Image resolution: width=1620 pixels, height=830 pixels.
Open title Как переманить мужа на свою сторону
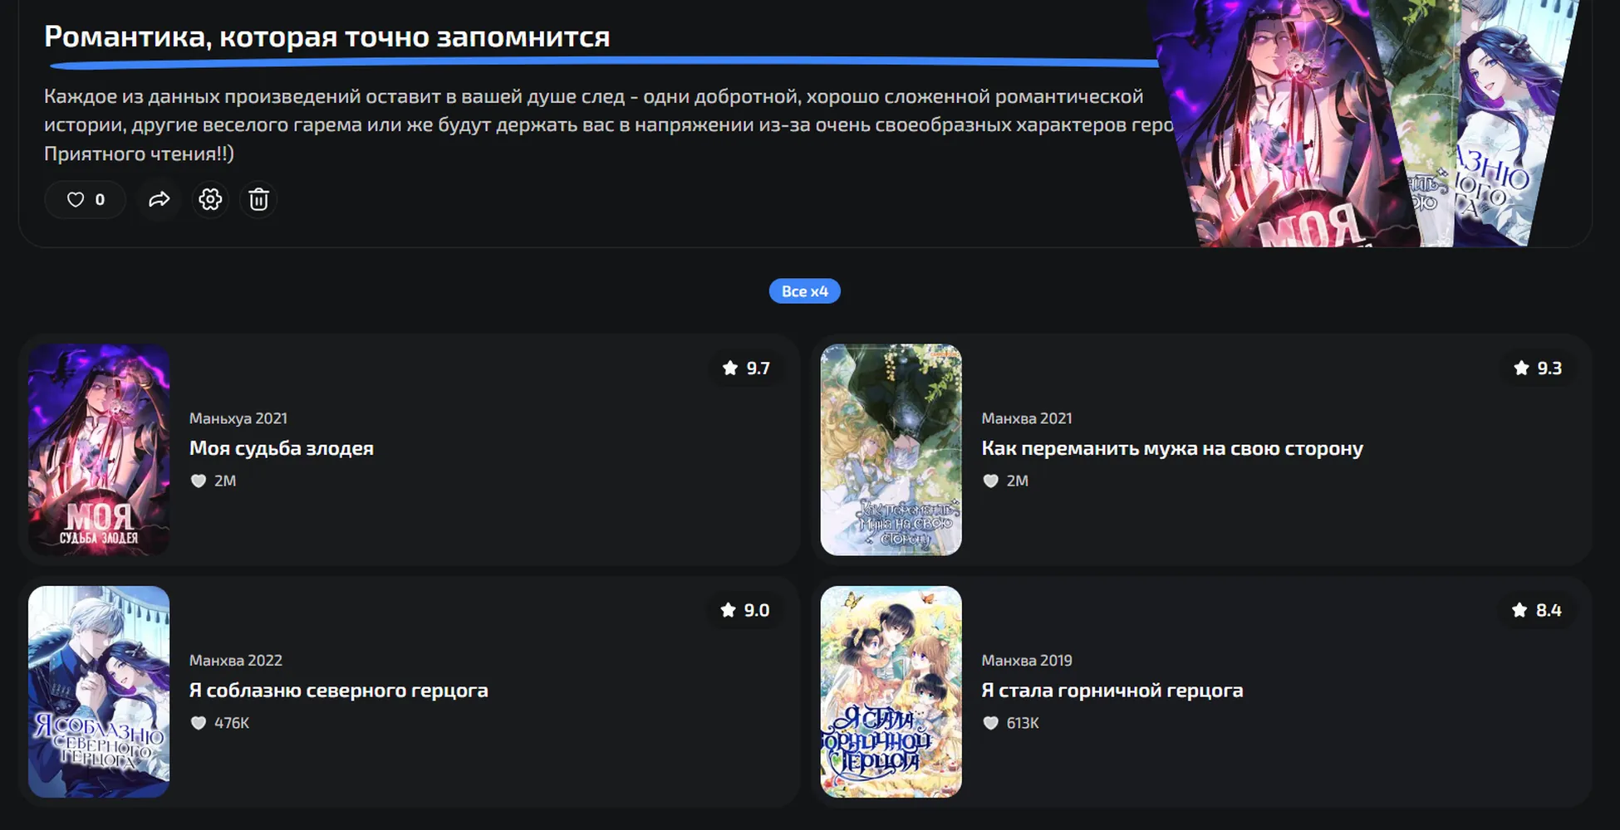(x=1172, y=448)
